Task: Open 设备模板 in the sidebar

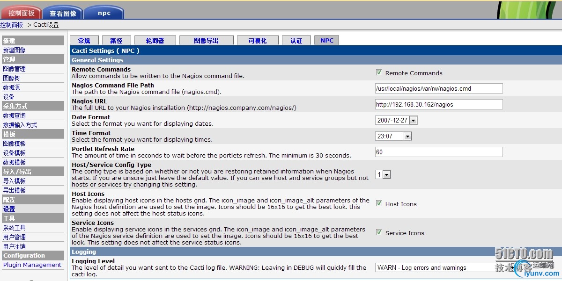Action: [x=14, y=153]
